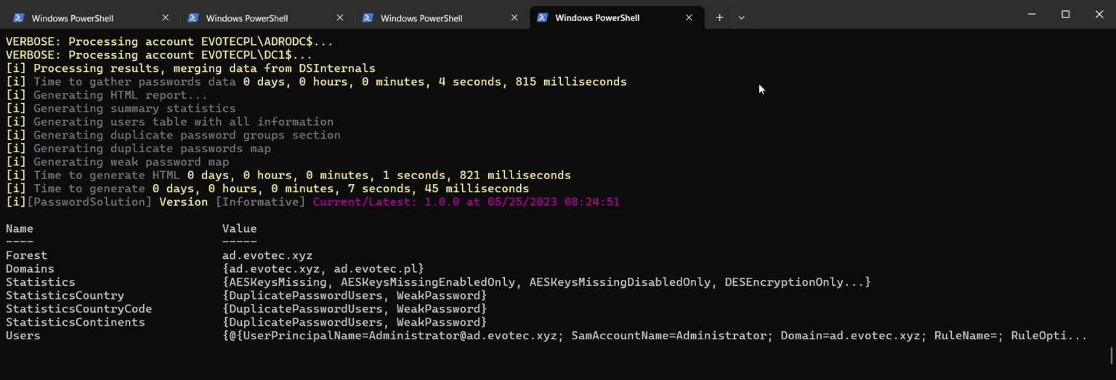Click the magenta Current/Latest version text

(466, 202)
